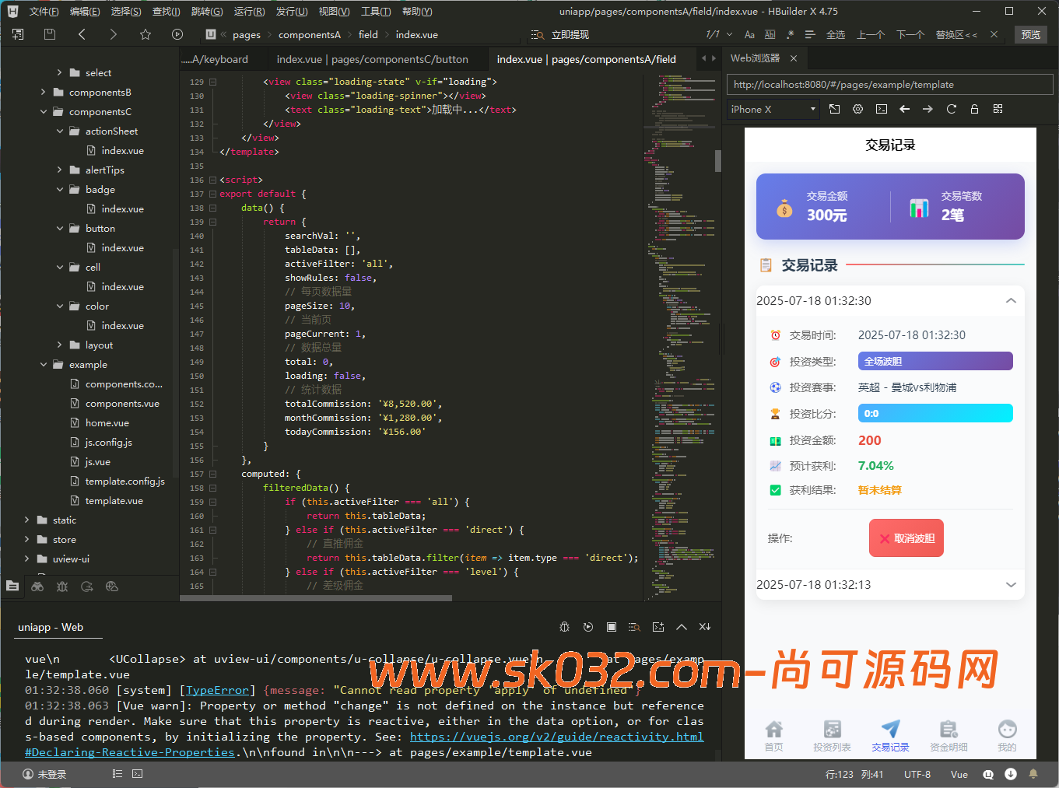Expand the 2025-07-18 01:32:13 transaction record
1059x788 pixels.
[1011, 584]
